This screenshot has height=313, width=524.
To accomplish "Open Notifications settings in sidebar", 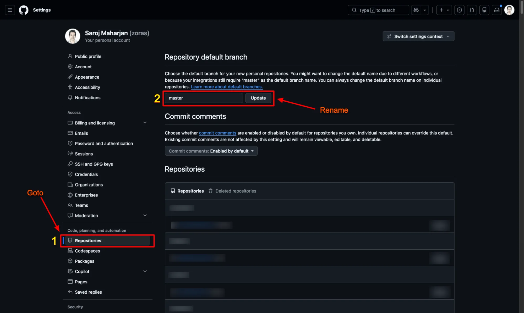I will [107, 97].
